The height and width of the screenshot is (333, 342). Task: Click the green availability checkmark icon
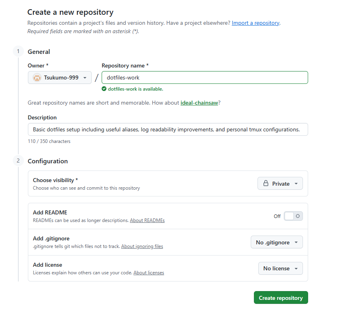pos(104,89)
